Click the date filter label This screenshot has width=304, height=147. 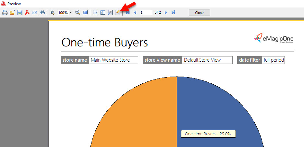[250, 60]
